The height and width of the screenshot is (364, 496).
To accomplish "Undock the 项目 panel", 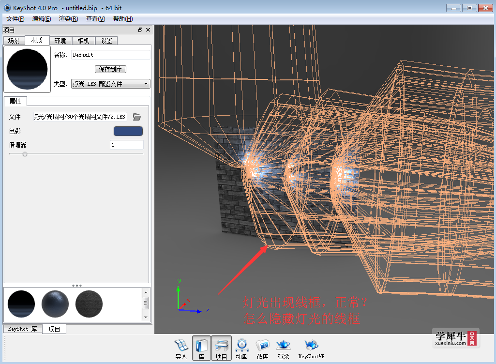I will (140, 30).
